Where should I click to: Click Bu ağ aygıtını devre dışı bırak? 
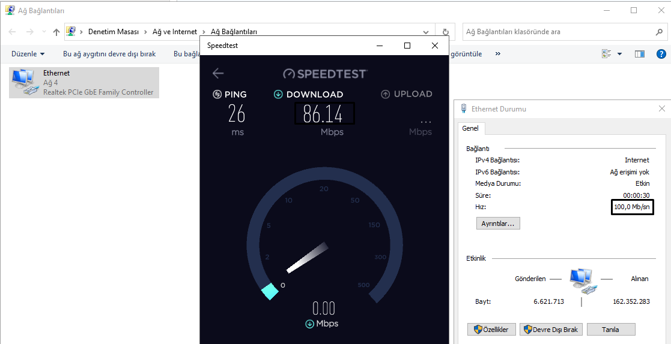109,54
